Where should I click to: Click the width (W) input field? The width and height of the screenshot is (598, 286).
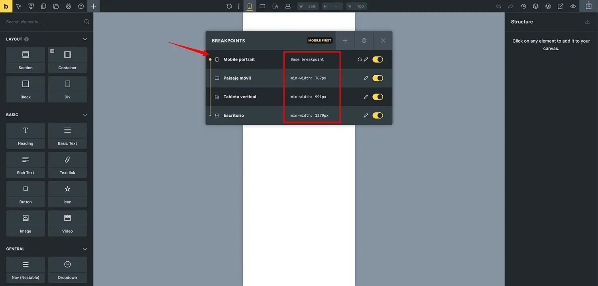311,6
